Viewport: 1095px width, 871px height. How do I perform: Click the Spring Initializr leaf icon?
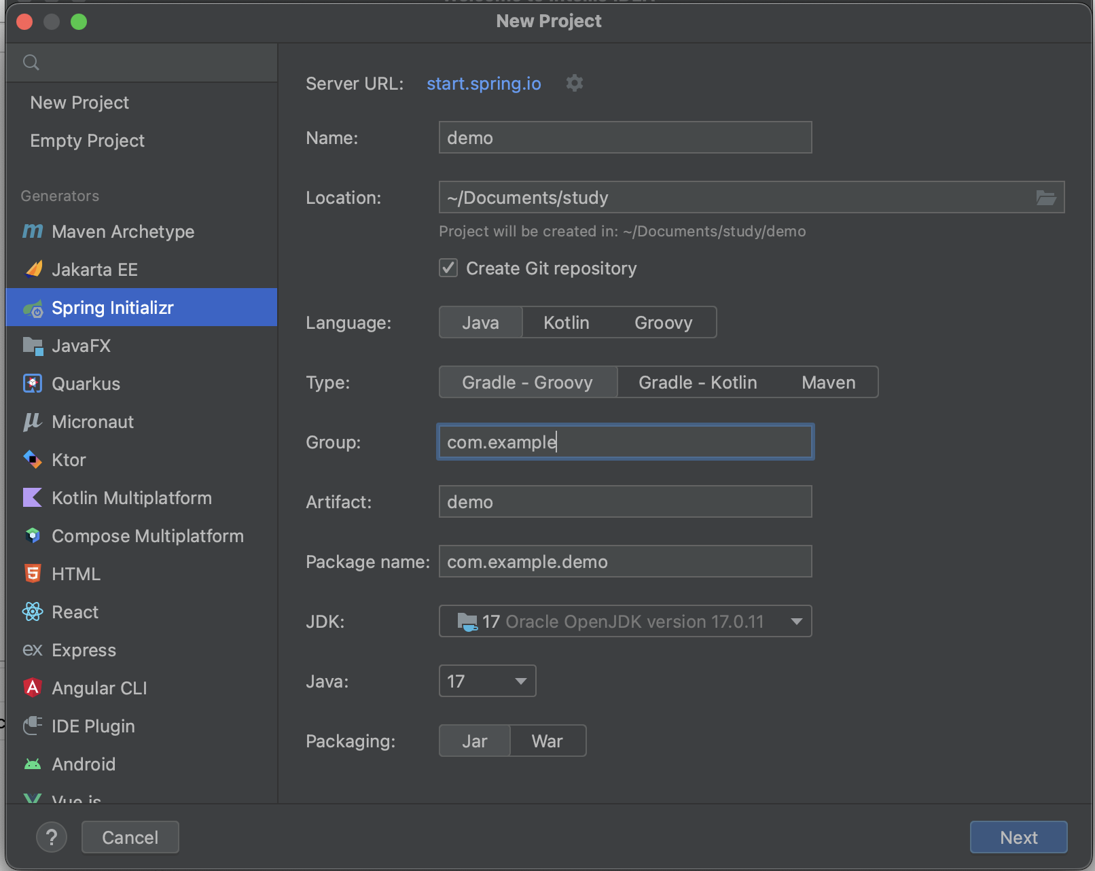click(x=33, y=308)
